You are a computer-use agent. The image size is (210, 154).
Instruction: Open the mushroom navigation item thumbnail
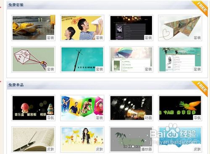click(33, 108)
